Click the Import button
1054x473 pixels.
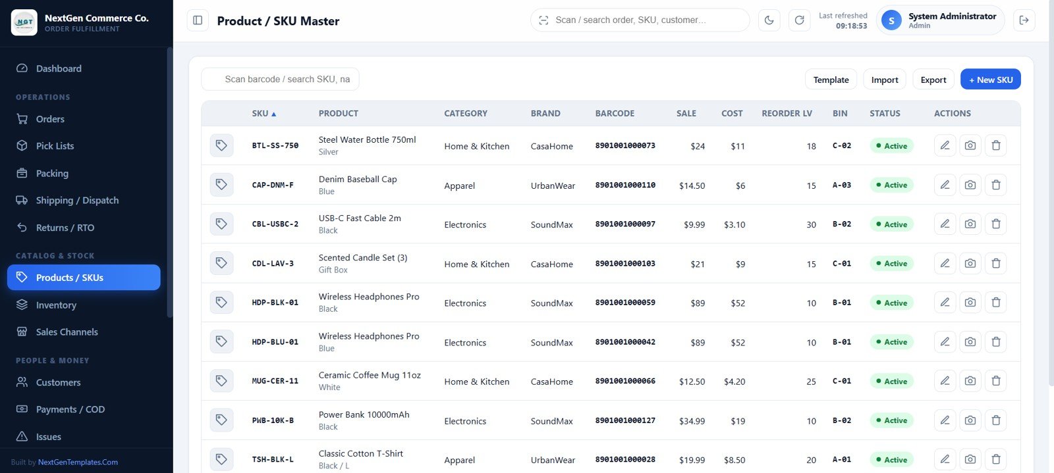pos(885,80)
